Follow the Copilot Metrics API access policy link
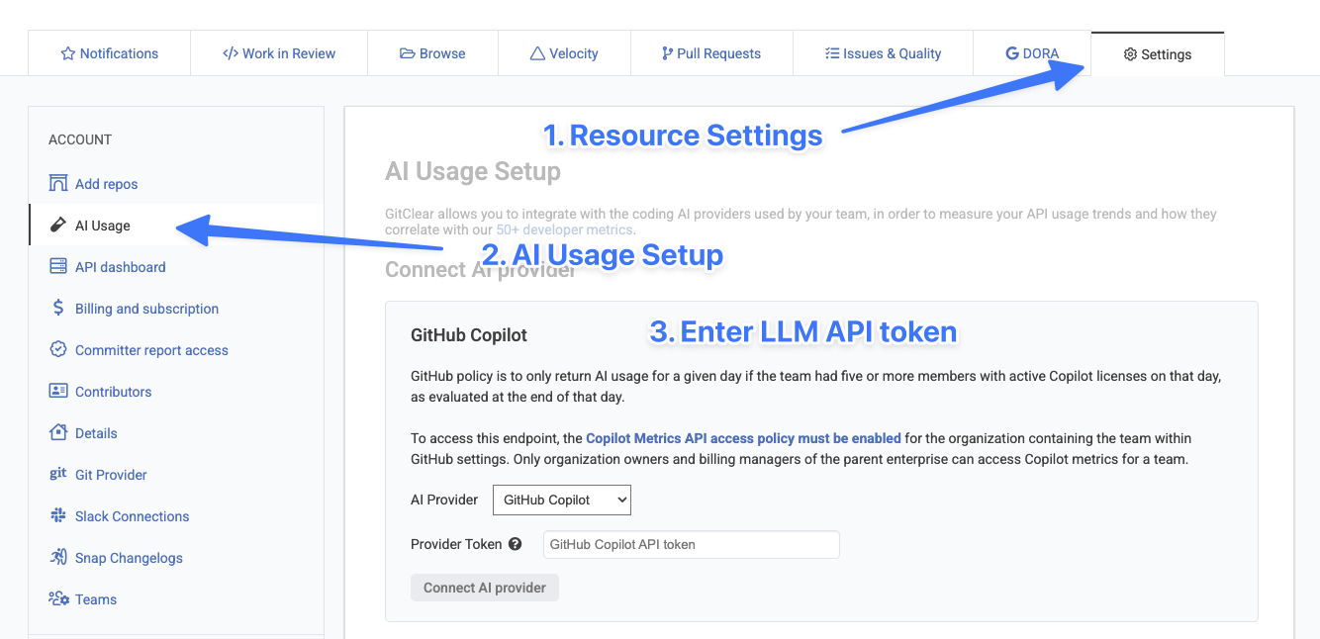This screenshot has height=639, width=1320. coord(743,438)
